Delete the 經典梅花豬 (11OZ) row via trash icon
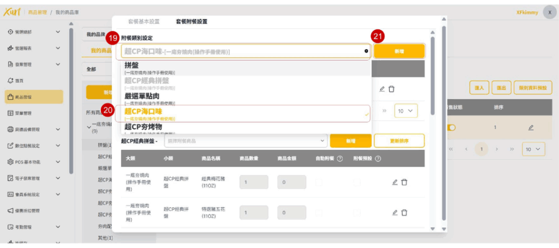This screenshot has width=559, height=248. (404, 182)
